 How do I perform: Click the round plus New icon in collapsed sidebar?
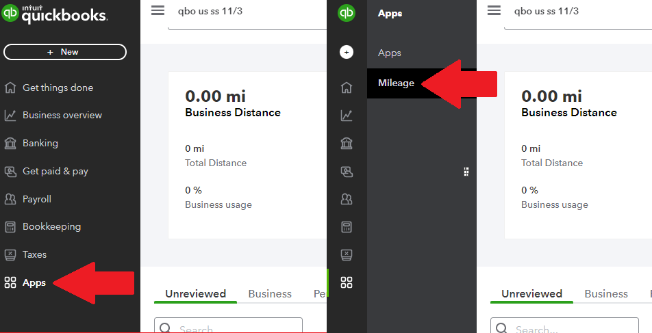click(x=347, y=52)
